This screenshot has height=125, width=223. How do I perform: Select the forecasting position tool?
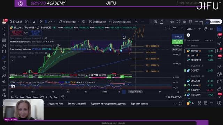coord(4,51)
